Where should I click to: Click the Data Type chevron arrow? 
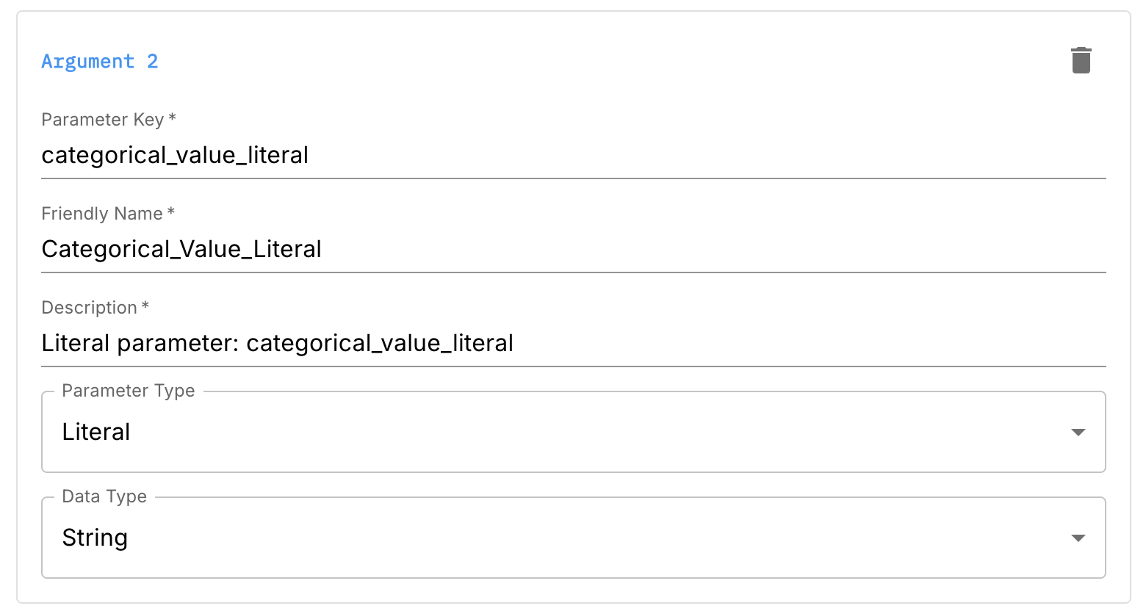[x=1078, y=538]
